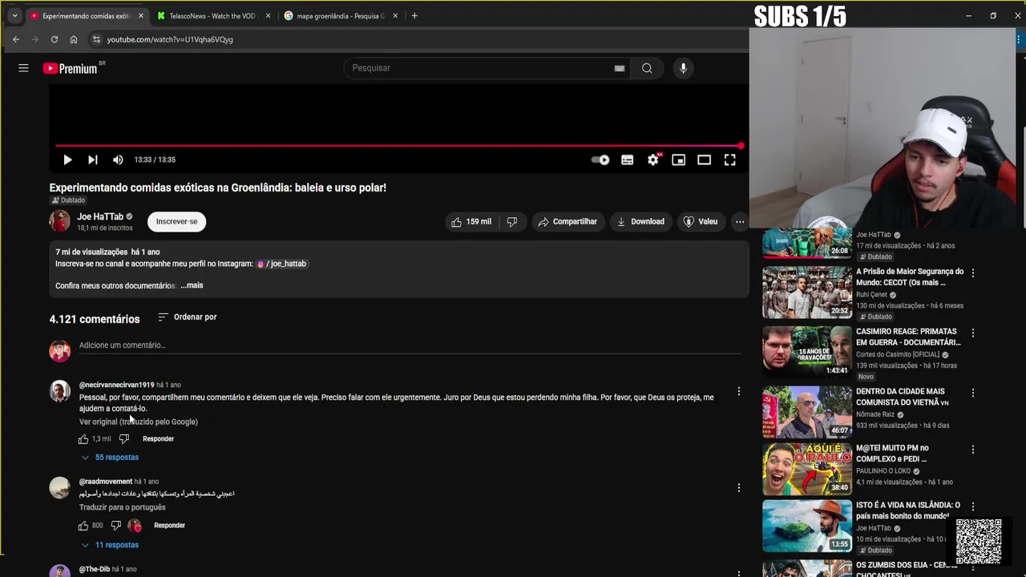Click the address bar URL
The width and height of the screenshot is (1026, 577).
click(170, 39)
